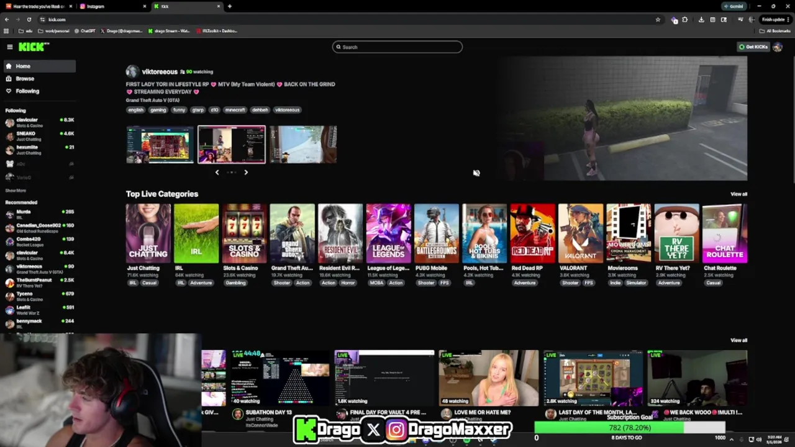Click the Gemini button in title bar
The height and width of the screenshot is (447, 795).
[x=734, y=6]
